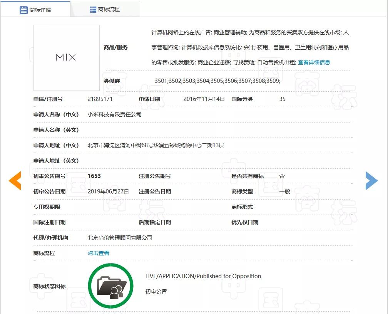Click the 商标类型 label
Screen dimensions: 388x314
coord(242,191)
